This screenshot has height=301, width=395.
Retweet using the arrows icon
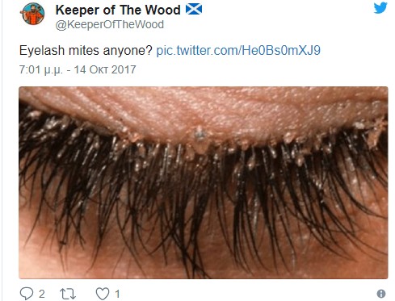click(x=68, y=294)
